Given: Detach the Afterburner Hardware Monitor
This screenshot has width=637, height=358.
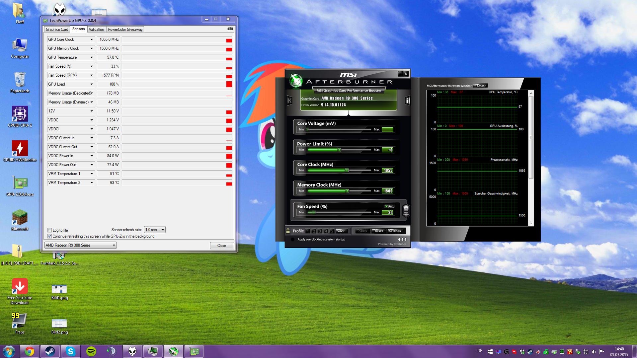Looking at the screenshot, I should [480, 86].
